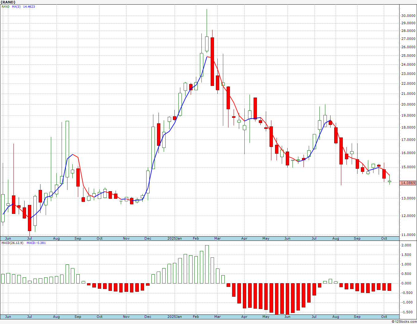
Task: Click 2025Jan on the price chart date axis
Action: [x=174, y=238]
